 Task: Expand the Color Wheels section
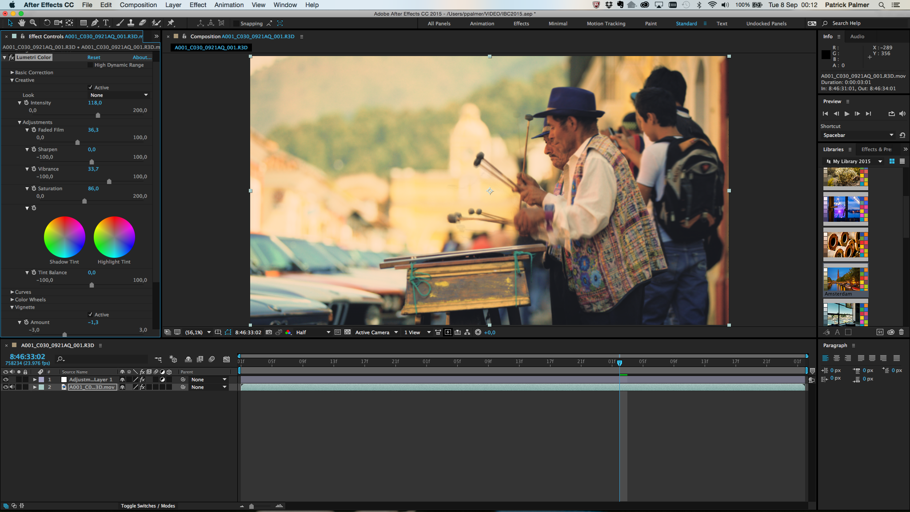12,300
